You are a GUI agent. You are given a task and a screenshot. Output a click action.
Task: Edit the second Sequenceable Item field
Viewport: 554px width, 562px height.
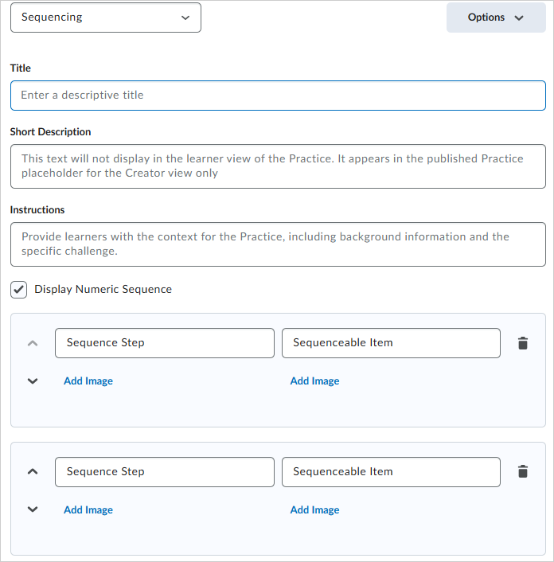391,472
